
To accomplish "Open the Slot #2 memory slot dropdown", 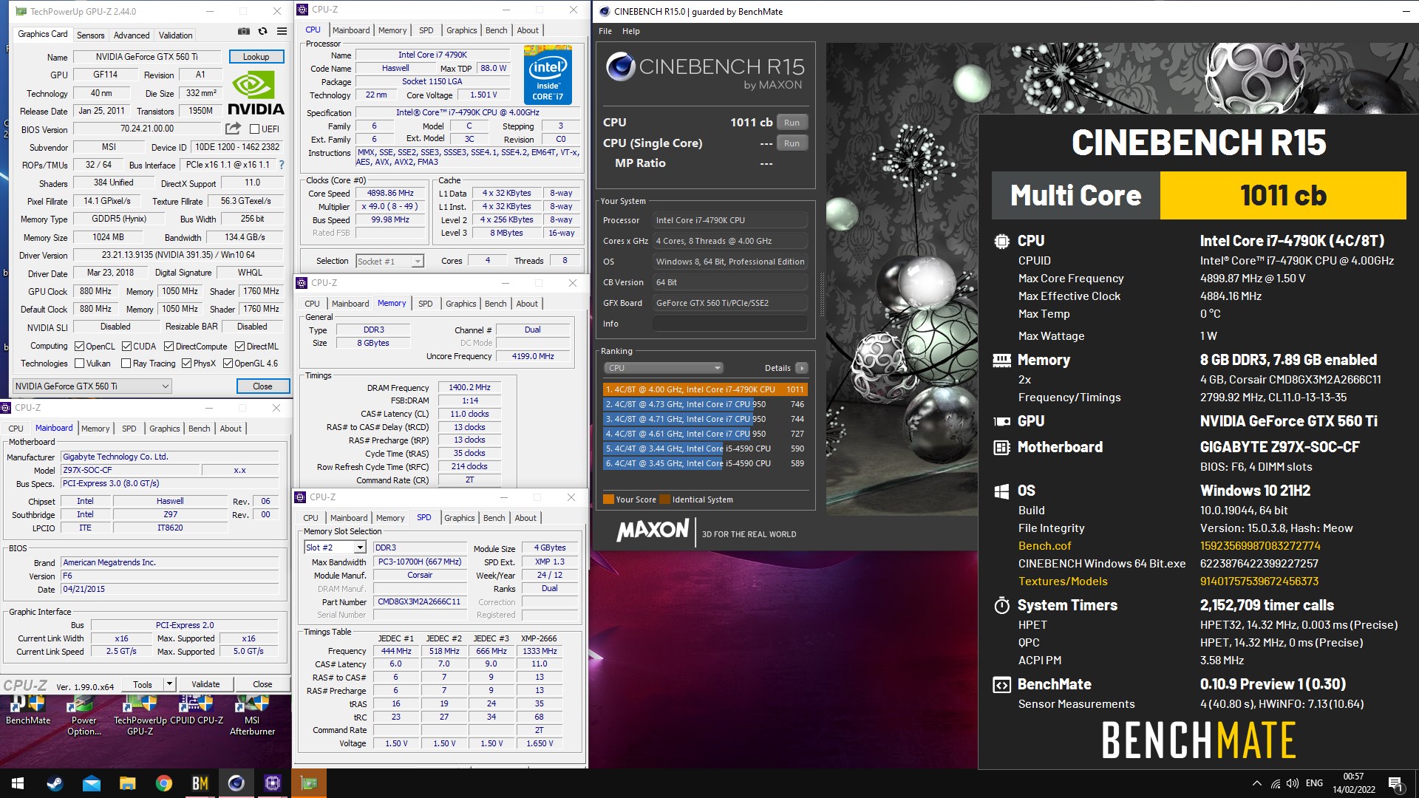I will [x=335, y=548].
